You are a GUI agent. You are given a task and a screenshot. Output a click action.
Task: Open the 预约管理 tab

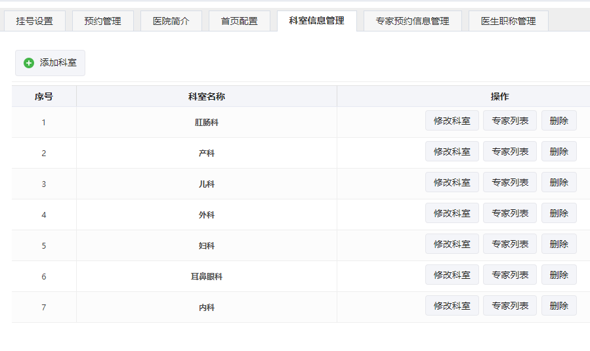[x=103, y=21]
